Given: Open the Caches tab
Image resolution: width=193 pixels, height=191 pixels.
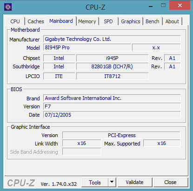Looking at the screenshot, I should [36, 21].
